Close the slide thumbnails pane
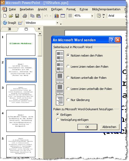Screen dimensions: 129x161 click(x=39, y=29)
